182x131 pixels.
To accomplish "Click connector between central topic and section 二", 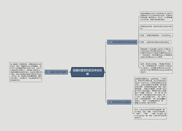I will pyautogui.click(x=69, y=72).
